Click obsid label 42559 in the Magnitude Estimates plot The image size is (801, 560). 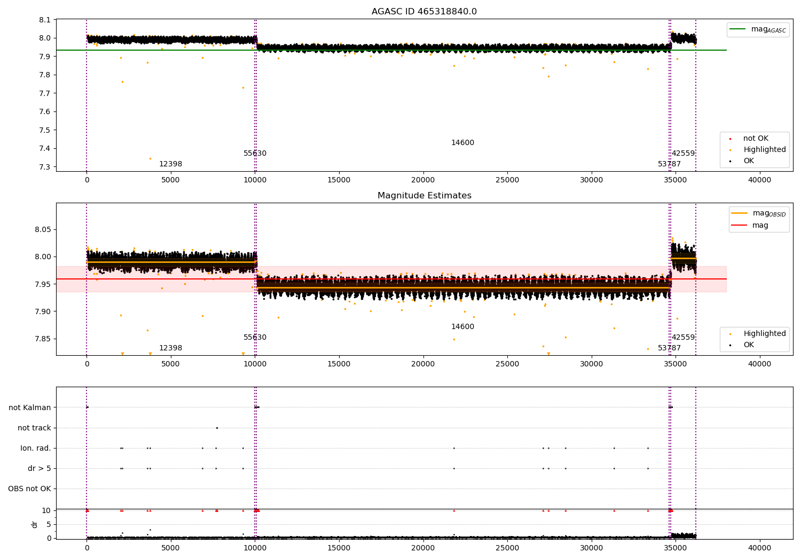[683, 338]
